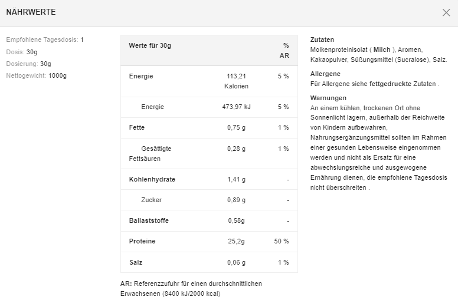The width and height of the screenshot is (458, 300).
Task: Click the Gesättigte Fettsäuren row label
Action: (x=150, y=153)
